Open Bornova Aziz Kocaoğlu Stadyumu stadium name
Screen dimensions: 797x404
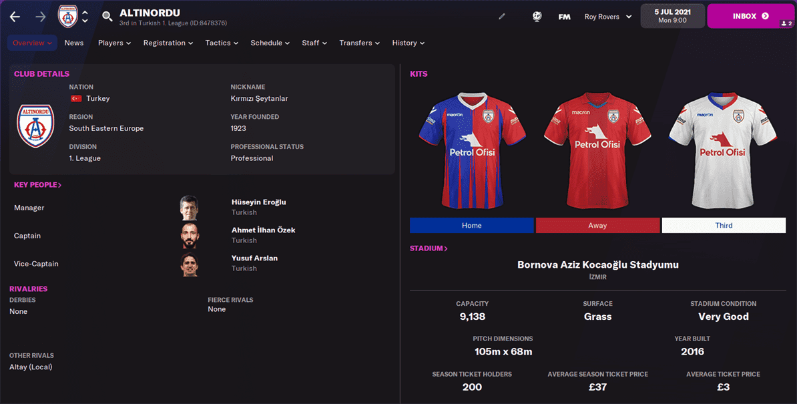click(x=598, y=264)
